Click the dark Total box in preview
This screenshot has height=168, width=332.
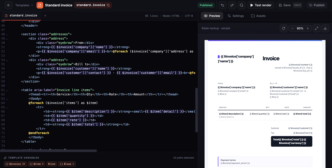[x=292, y=141]
